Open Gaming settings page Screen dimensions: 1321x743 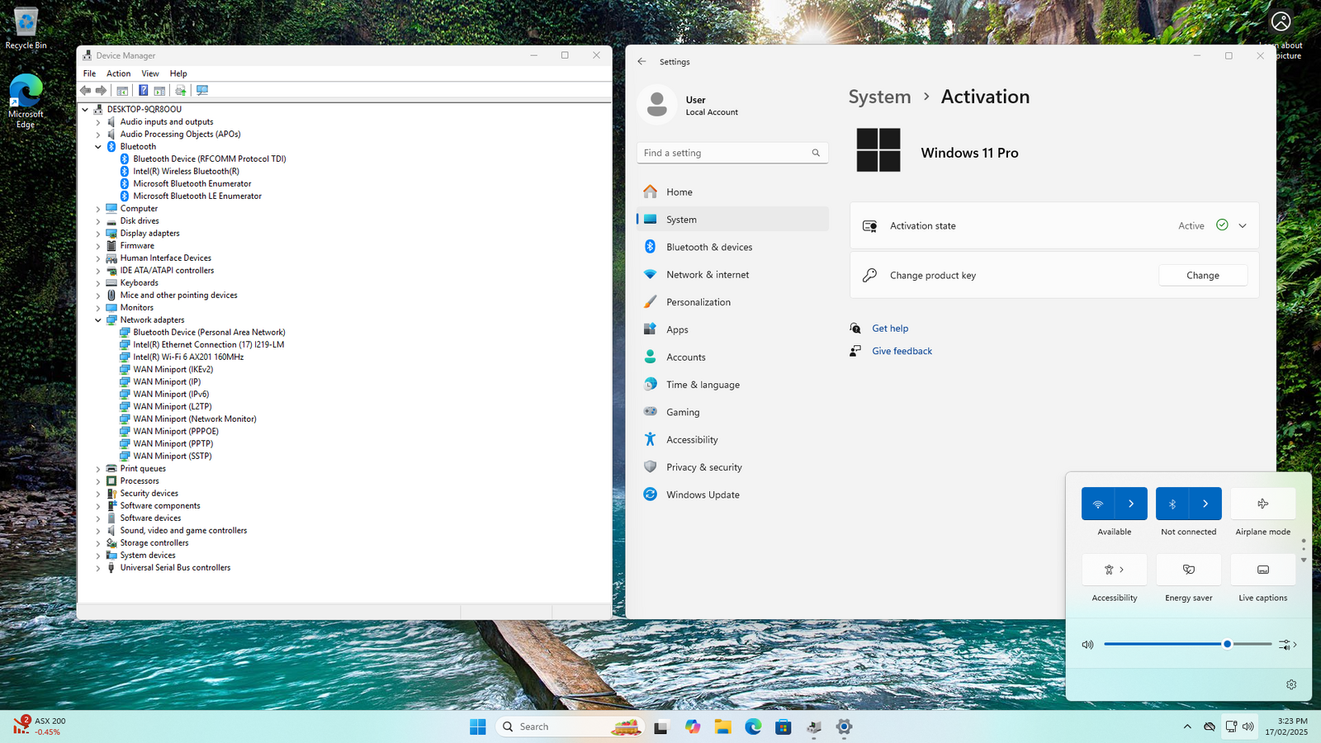tap(732, 412)
